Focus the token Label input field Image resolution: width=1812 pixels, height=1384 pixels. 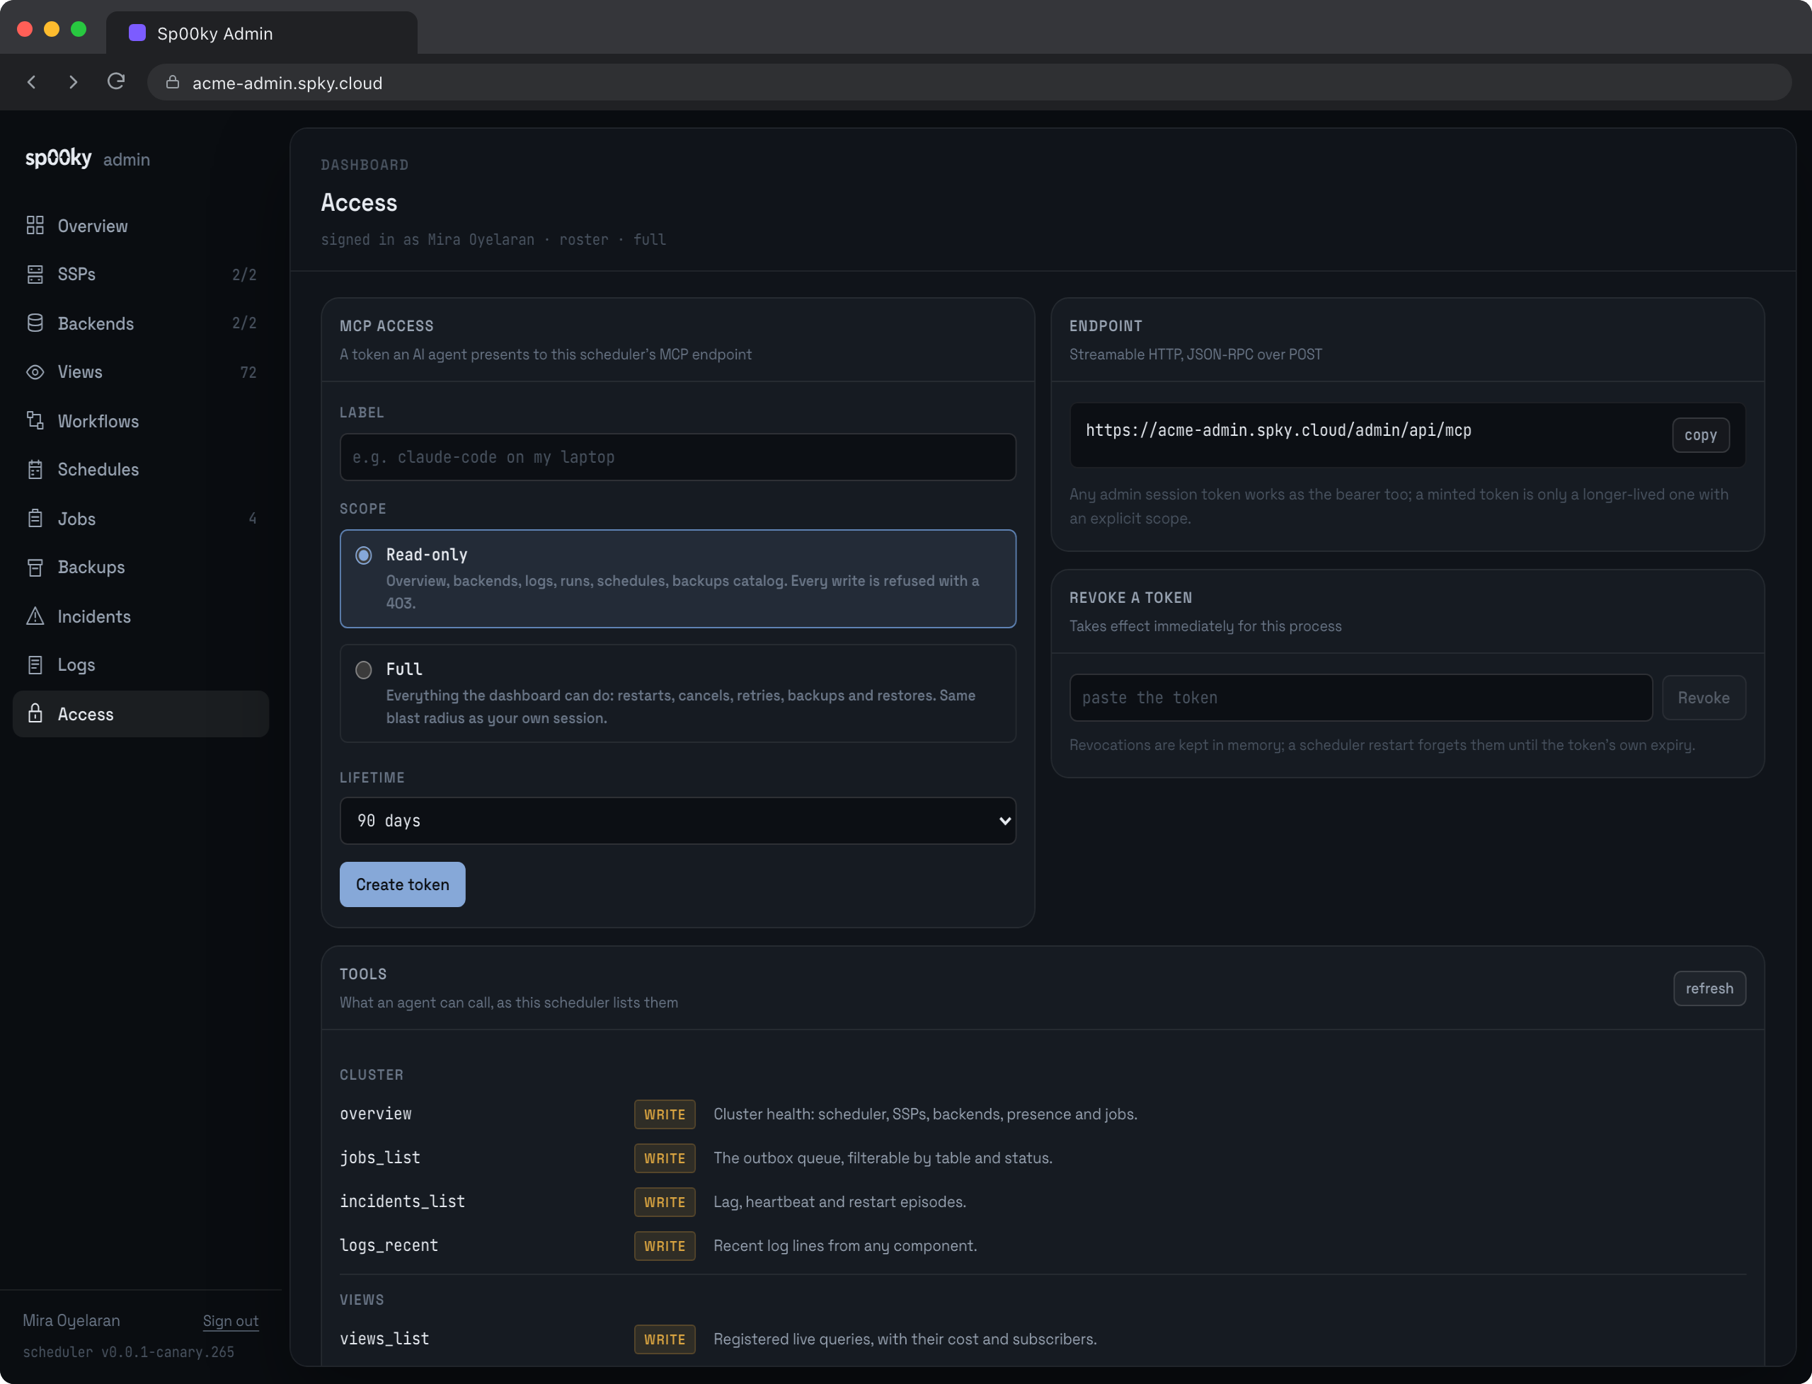tap(677, 457)
